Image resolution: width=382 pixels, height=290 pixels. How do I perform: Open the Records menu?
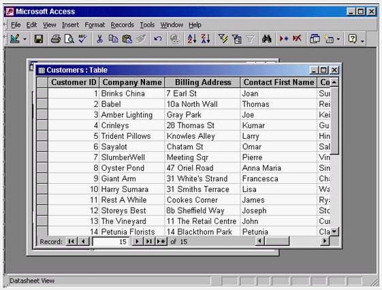pos(123,25)
